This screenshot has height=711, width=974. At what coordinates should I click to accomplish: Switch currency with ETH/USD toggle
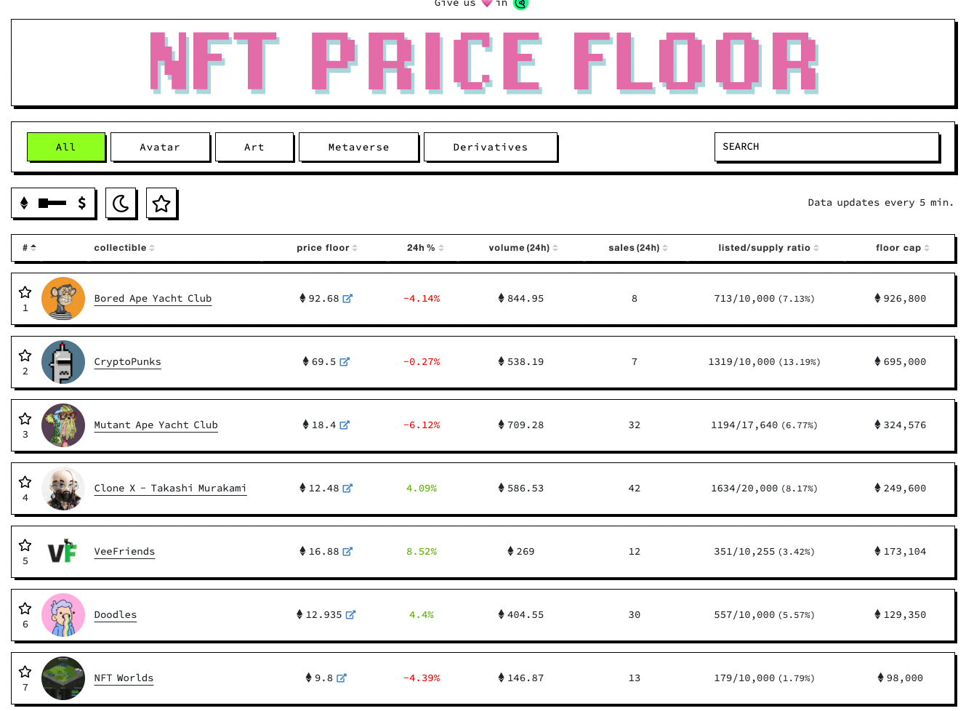tap(53, 204)
